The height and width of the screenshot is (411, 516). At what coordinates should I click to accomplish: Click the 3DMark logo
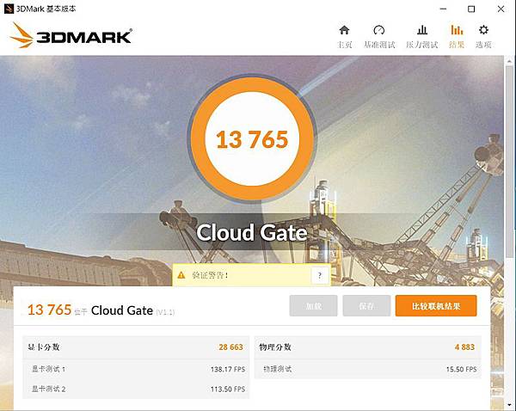(71, 35)
